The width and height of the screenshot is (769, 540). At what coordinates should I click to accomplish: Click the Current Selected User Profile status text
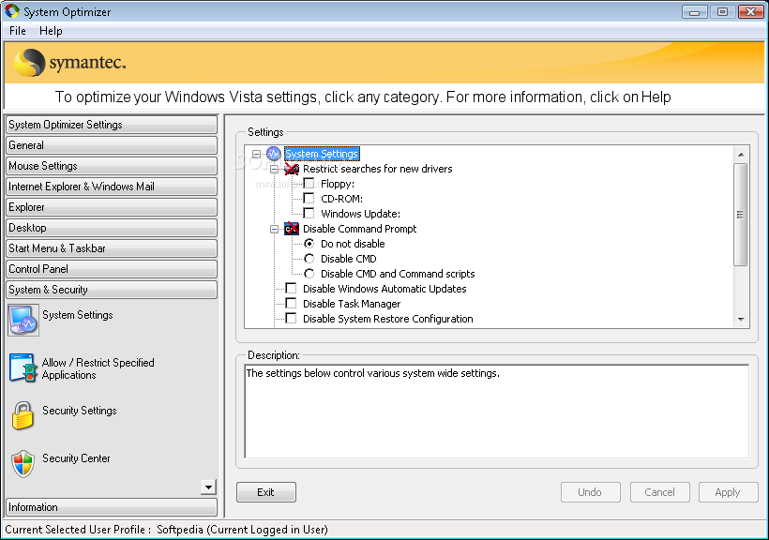pyautogui.click(x=166, y=530)
